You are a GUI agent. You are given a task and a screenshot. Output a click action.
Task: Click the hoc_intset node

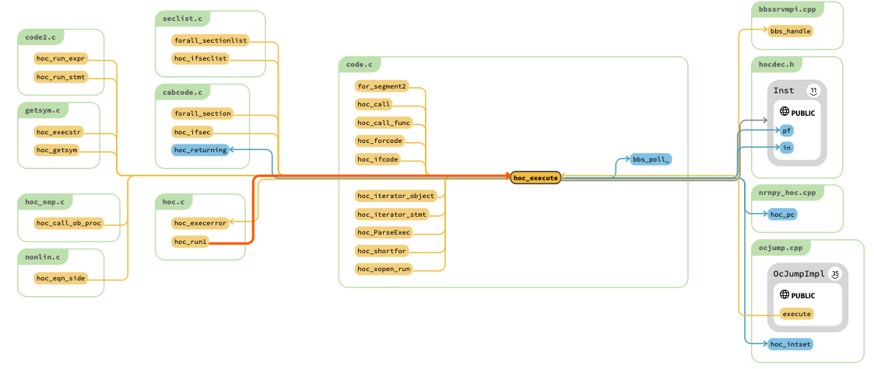[790, 343]
